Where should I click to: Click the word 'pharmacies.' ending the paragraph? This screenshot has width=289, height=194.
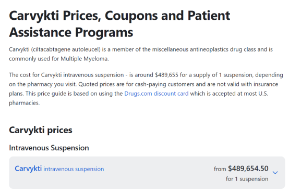[x=25, y=103]
